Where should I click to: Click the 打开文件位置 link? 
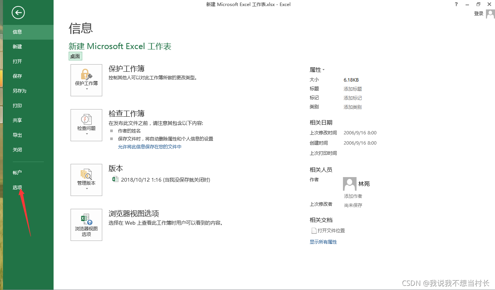331,231
